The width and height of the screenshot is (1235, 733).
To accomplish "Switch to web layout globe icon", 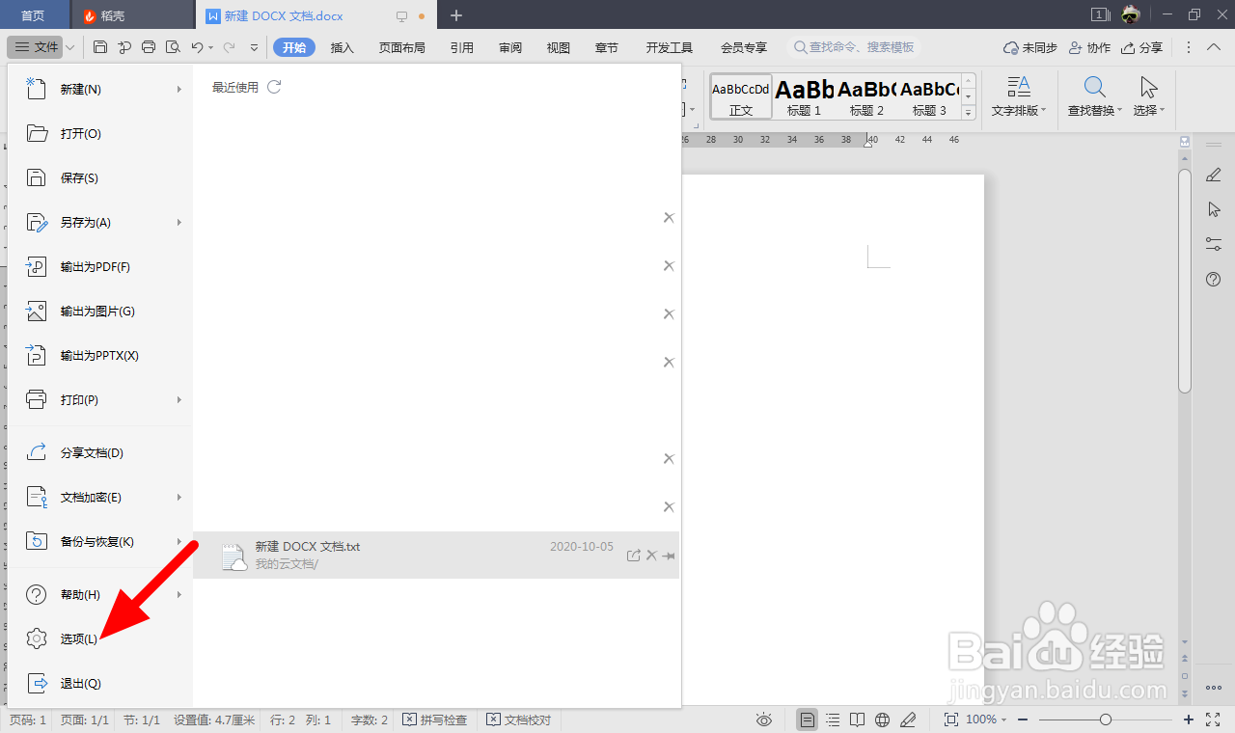I will click(x=882, y=719).
